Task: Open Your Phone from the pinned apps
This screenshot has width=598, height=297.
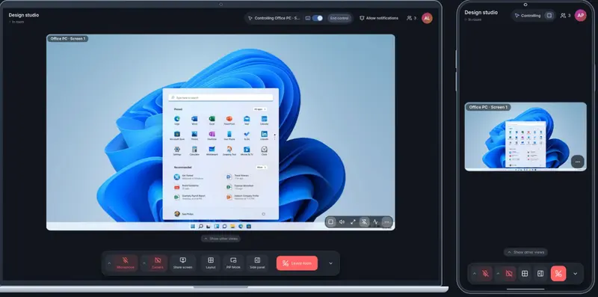Action: point(229,135)
